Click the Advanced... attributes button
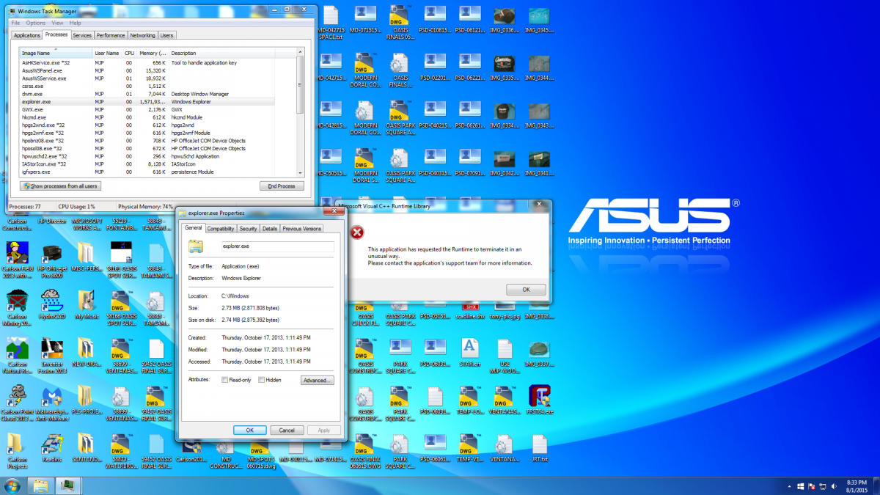 (x=317, y=381)
